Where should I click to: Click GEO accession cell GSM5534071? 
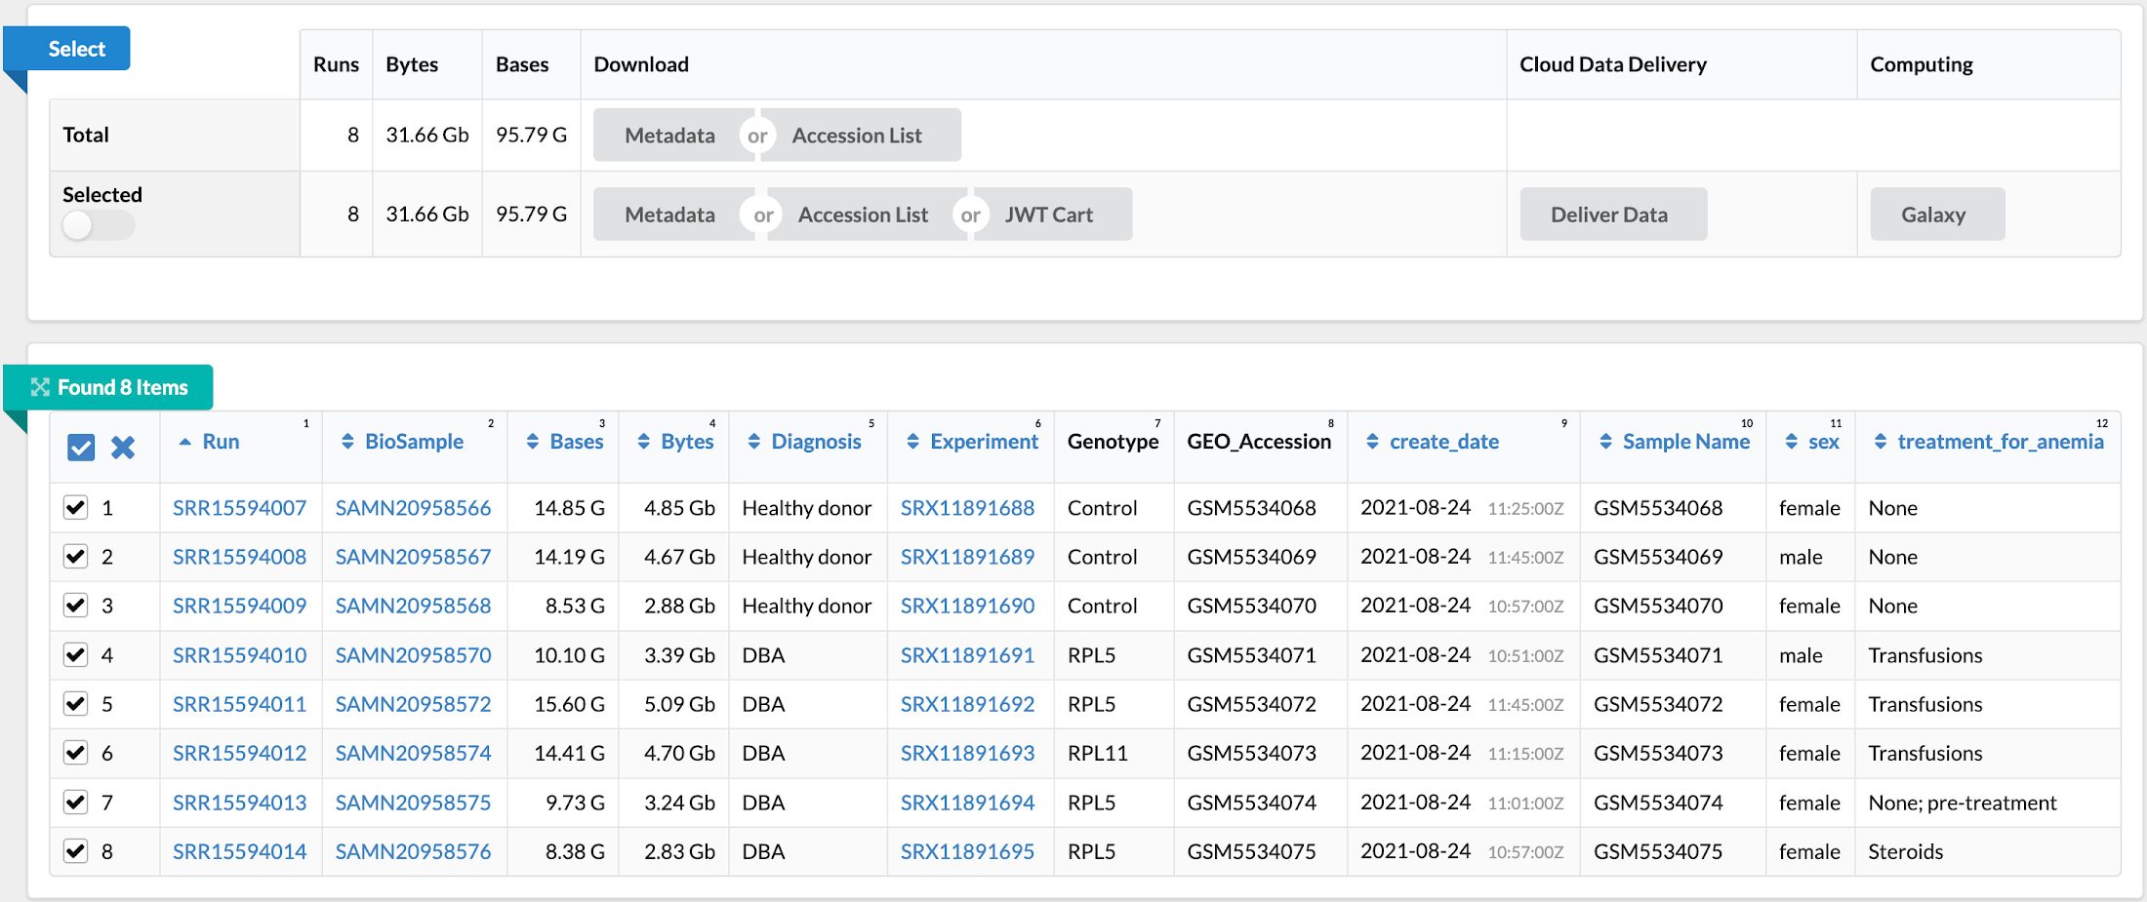coord(1251,655)
